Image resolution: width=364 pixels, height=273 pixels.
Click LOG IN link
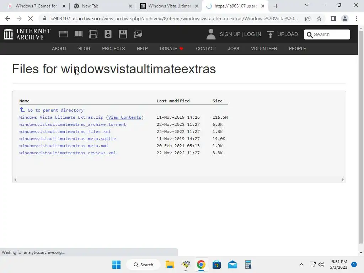(x=253, y=34)
